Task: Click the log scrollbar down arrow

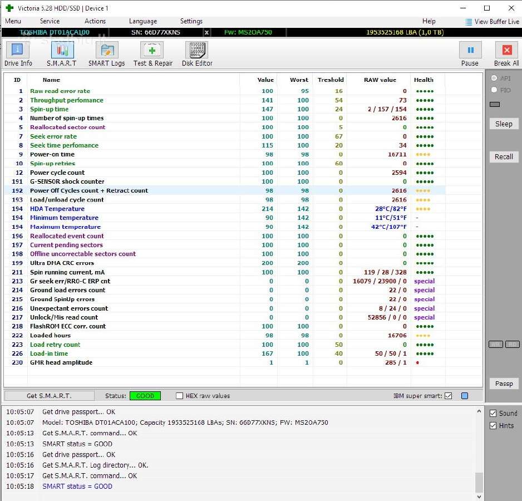Action: click(479, 497)
